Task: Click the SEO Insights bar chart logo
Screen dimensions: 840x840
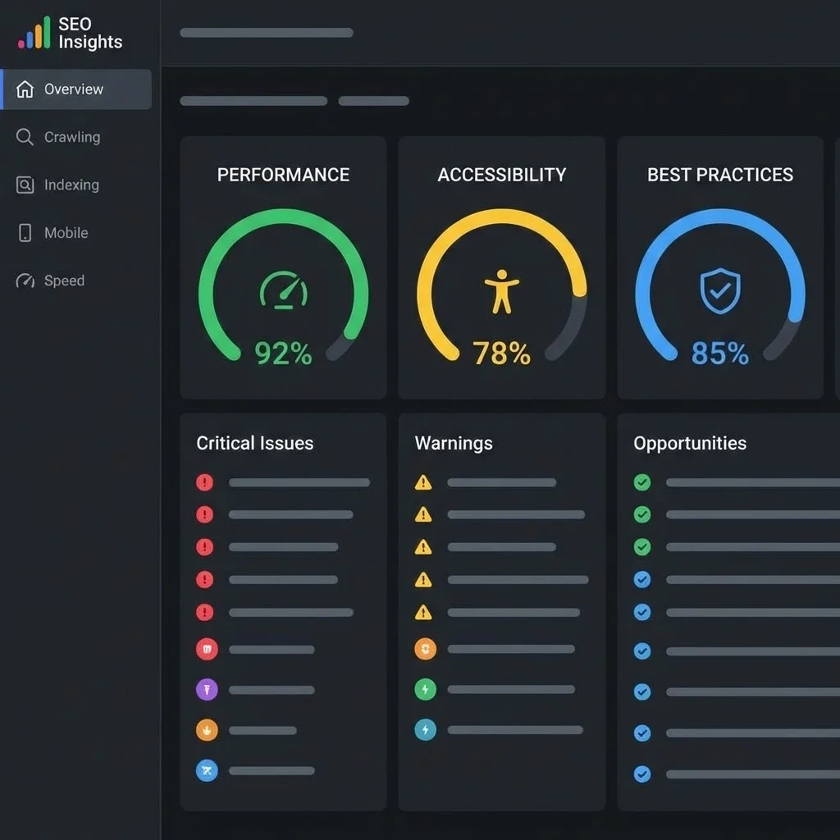Action: [34, 34]
